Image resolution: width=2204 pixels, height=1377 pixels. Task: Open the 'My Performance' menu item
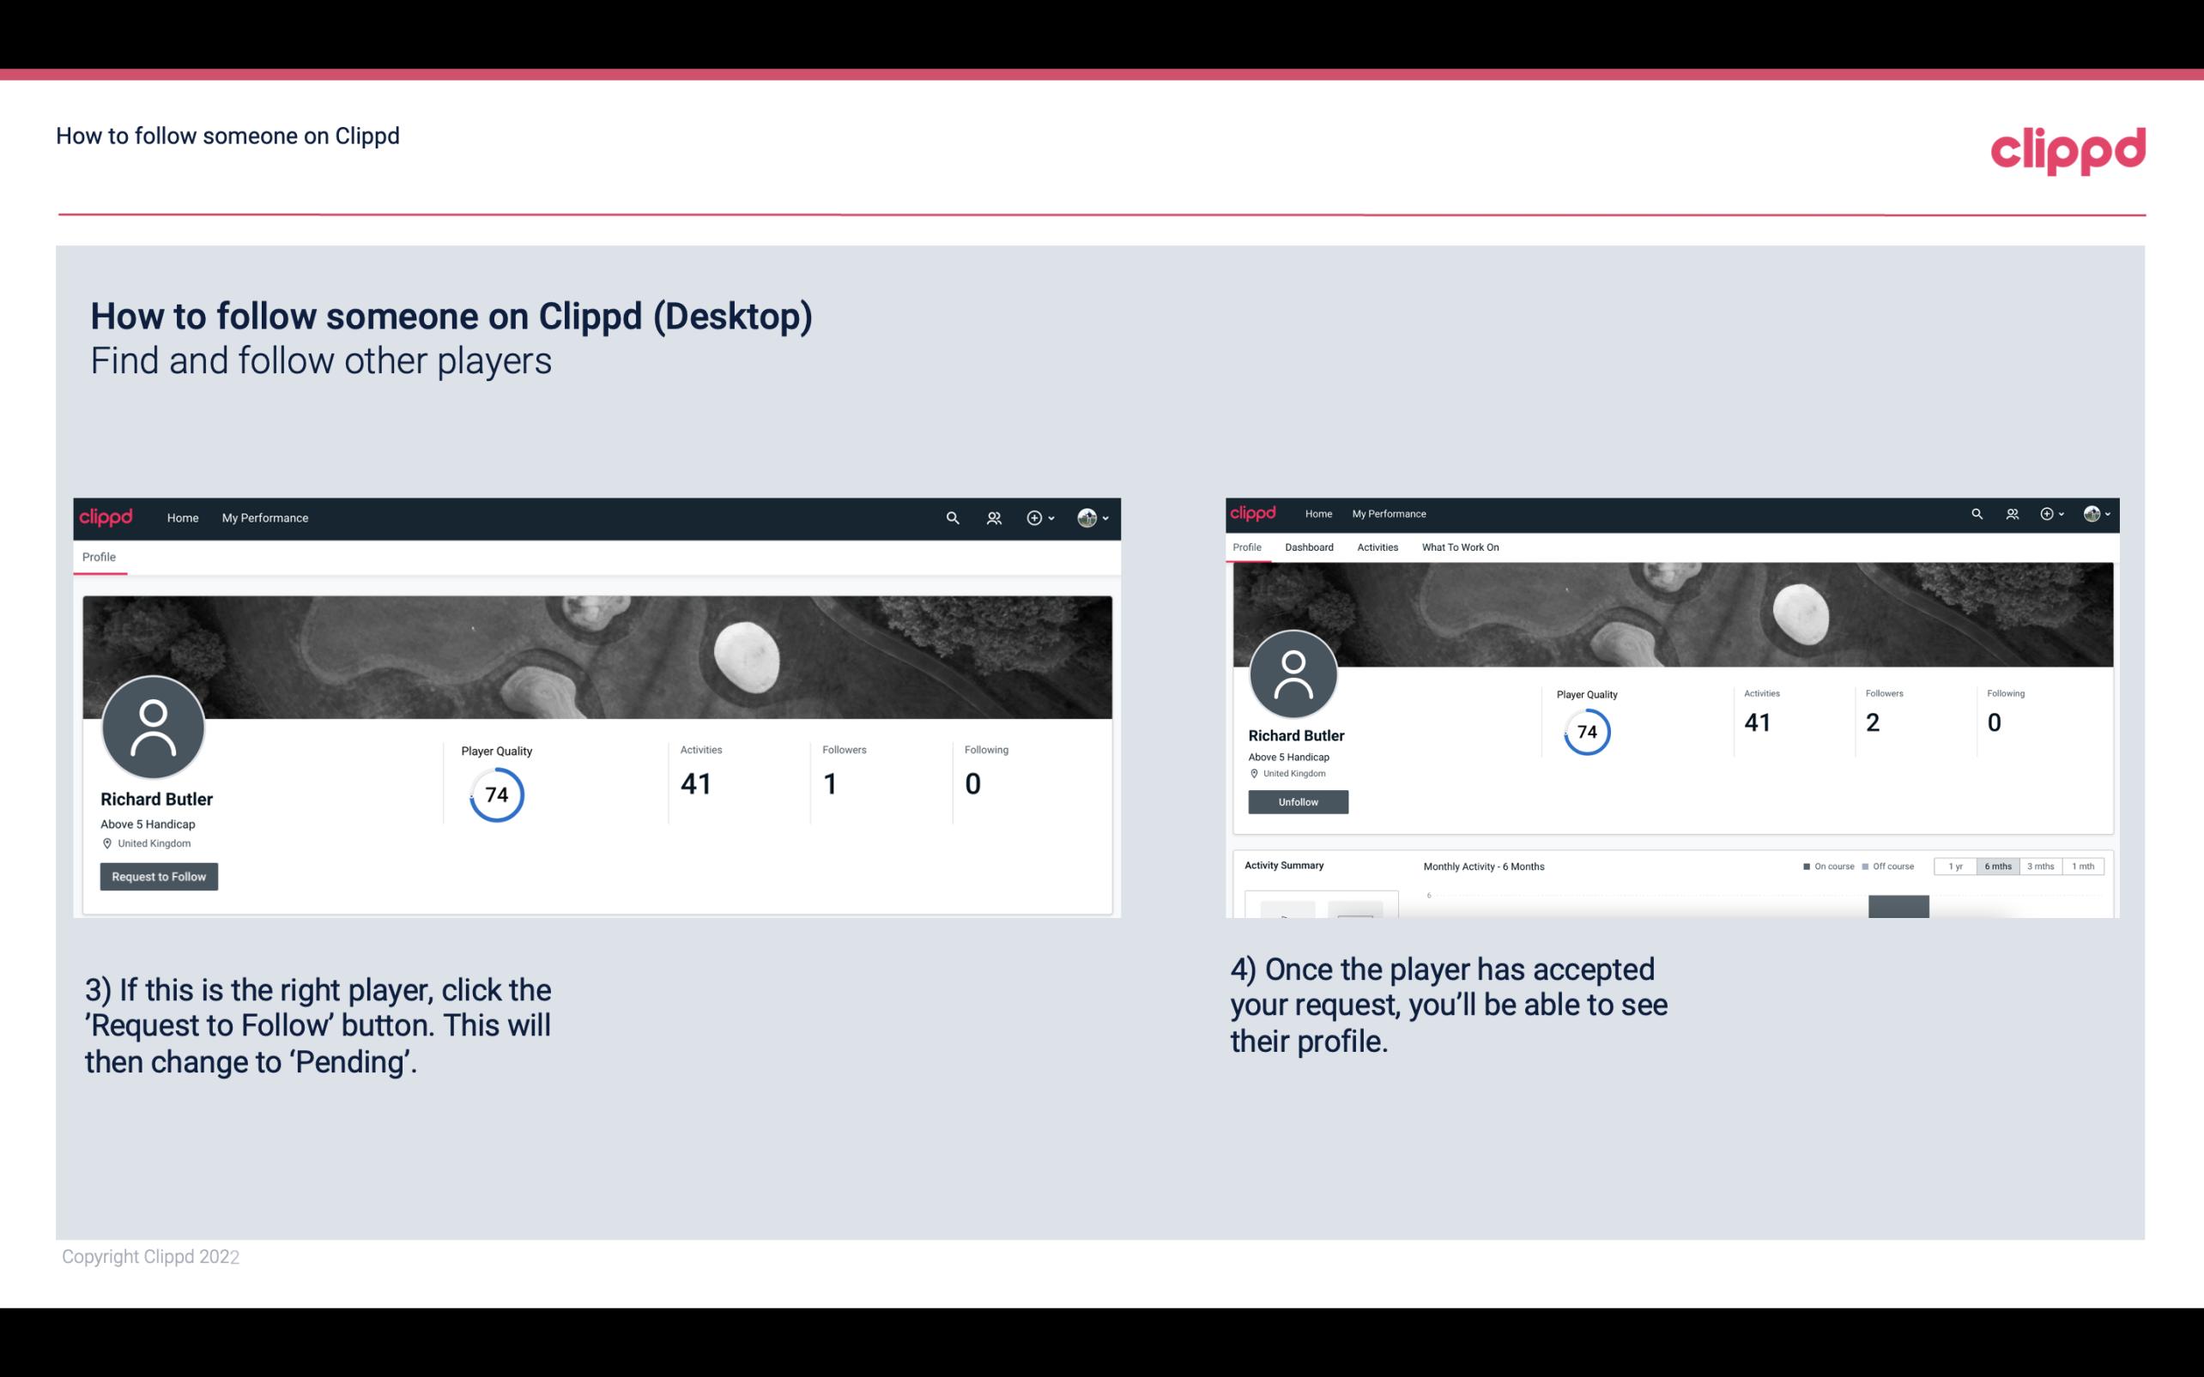pyautogui.click(x=265, y=517)
